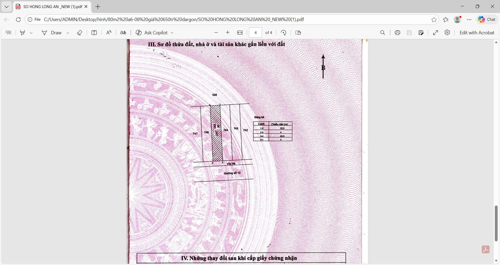Click the page number field

pos(255,33)
